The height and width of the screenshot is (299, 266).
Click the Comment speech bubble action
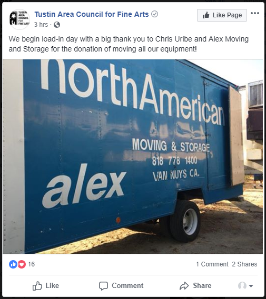[121, 286]
